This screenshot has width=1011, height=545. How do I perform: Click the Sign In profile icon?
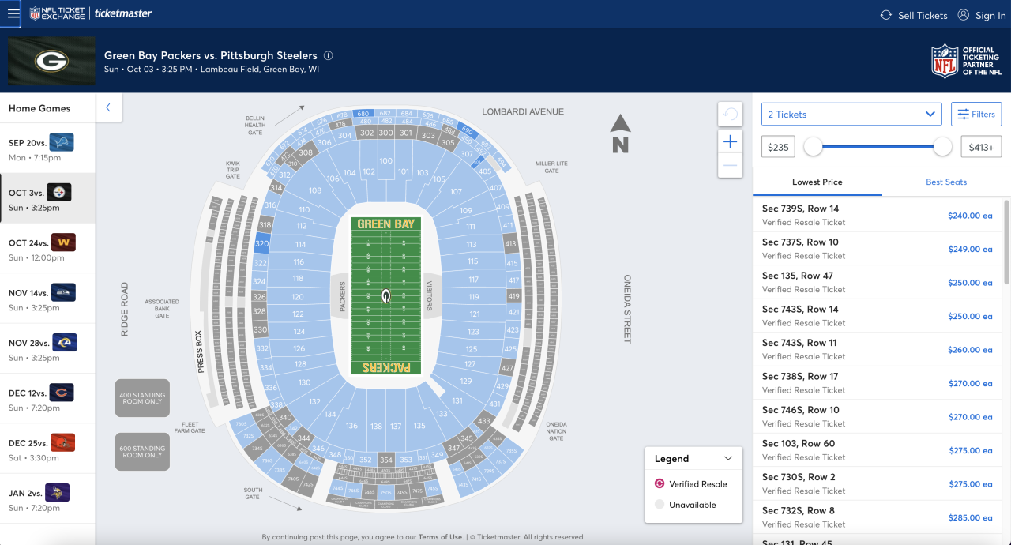point(963,15)
